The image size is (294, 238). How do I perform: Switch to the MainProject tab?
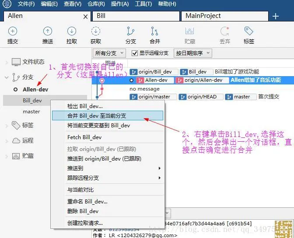pyautogui.click(x=225, y=16)
